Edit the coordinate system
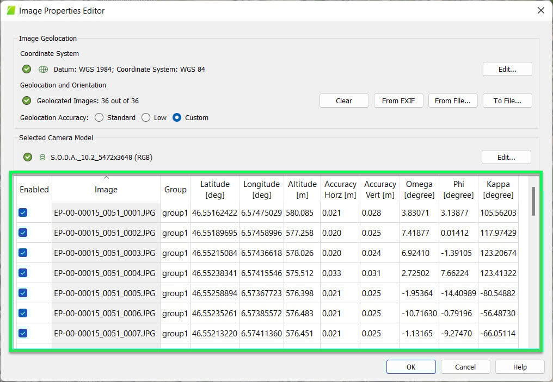The image size is (553, 382). tap(507, 69)
